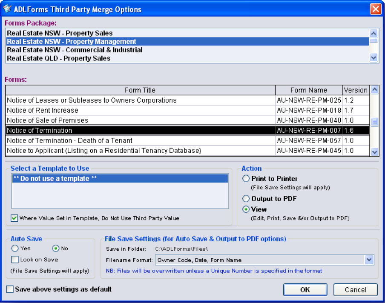Click Forms Package list scroll down arrow
The width and height of the screenshot is (385, 303).
pyautogui.click(x=374, y=58)
